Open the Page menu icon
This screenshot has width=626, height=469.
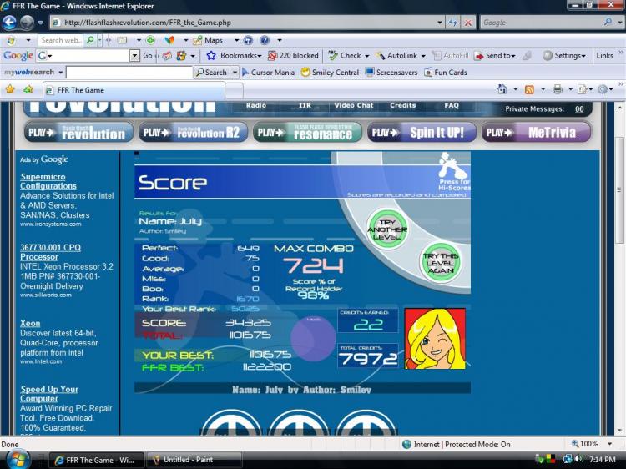(x=582, y=89)
